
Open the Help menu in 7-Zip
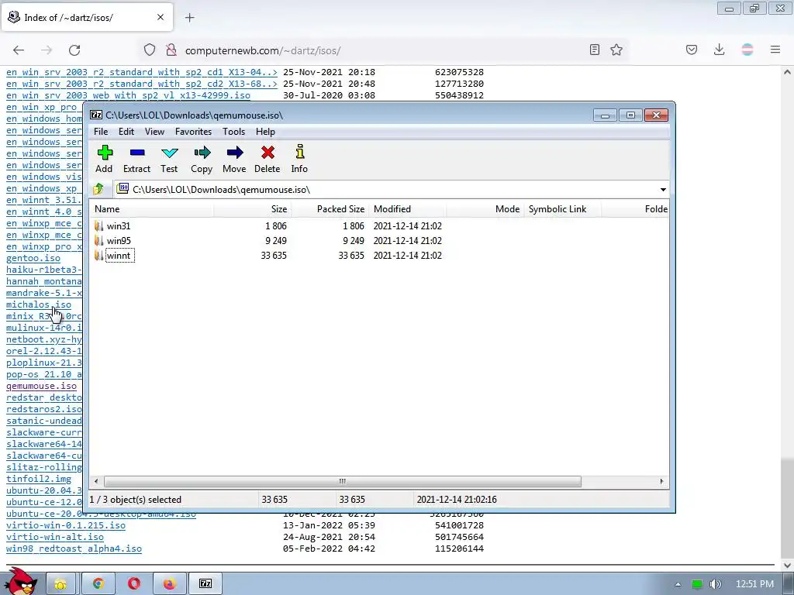[x=265, y=132]
